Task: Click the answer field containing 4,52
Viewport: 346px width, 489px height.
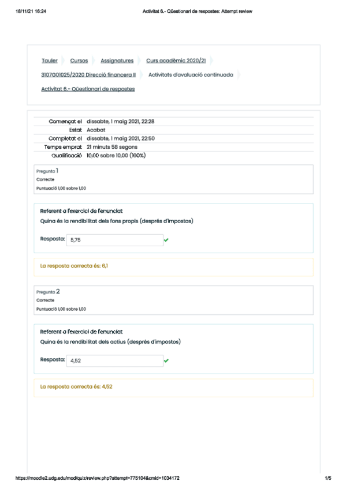Action: coord(115,360)
